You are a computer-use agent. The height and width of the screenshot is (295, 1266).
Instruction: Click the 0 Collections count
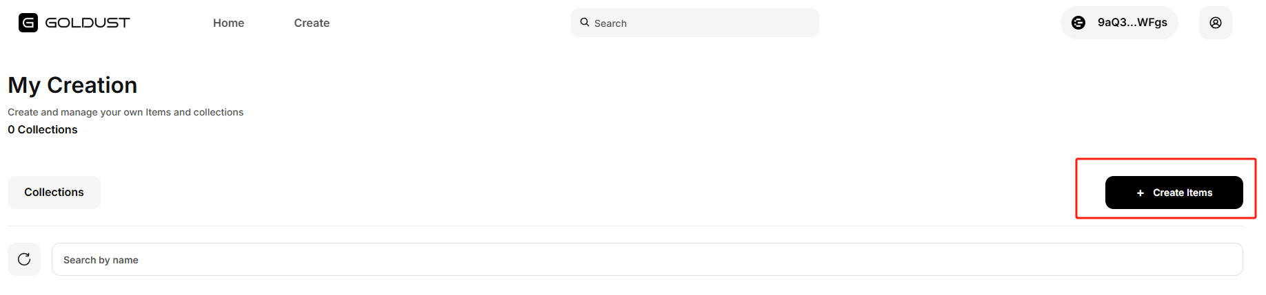coord(43,129)
